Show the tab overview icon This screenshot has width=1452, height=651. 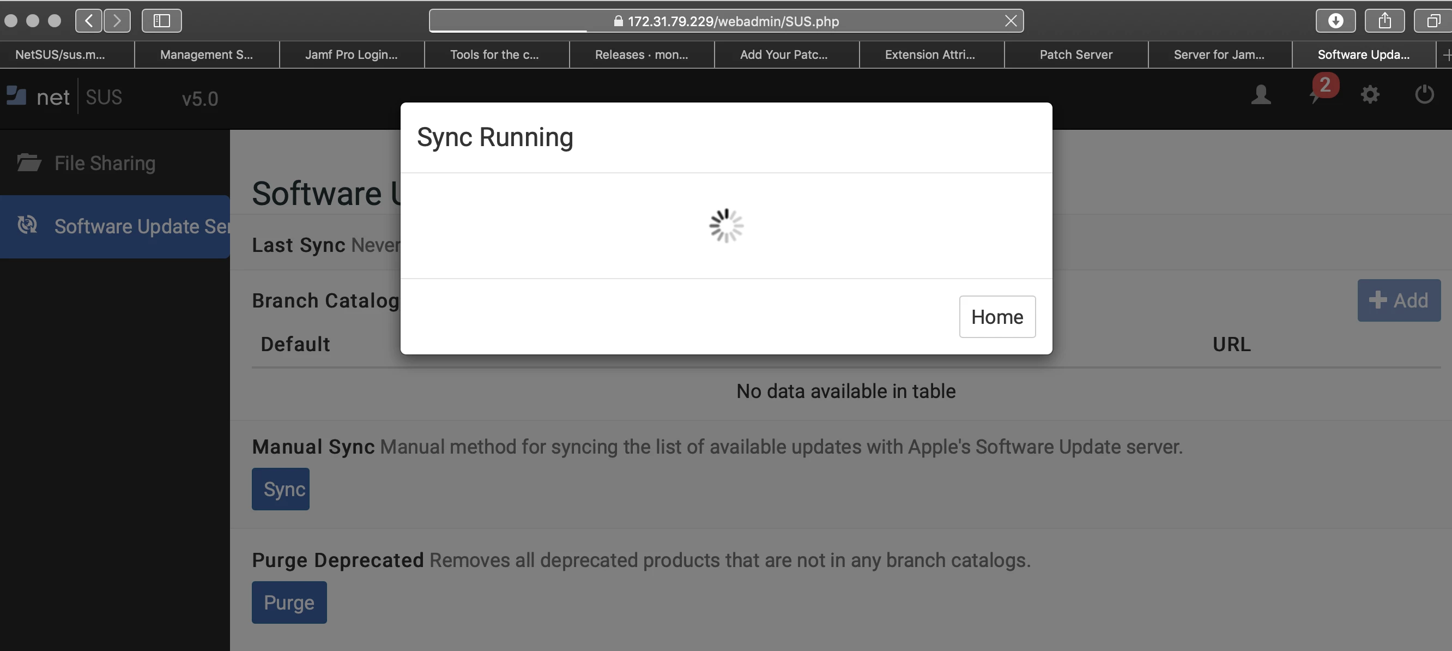pyautogui.click(x=1433, y=21)
